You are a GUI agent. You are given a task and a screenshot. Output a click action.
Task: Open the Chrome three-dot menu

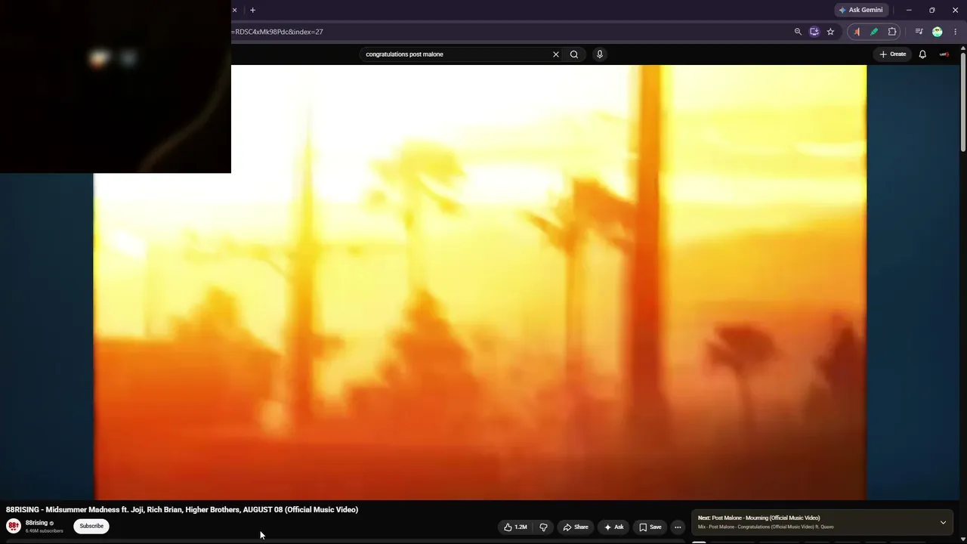tap(956, 32)
